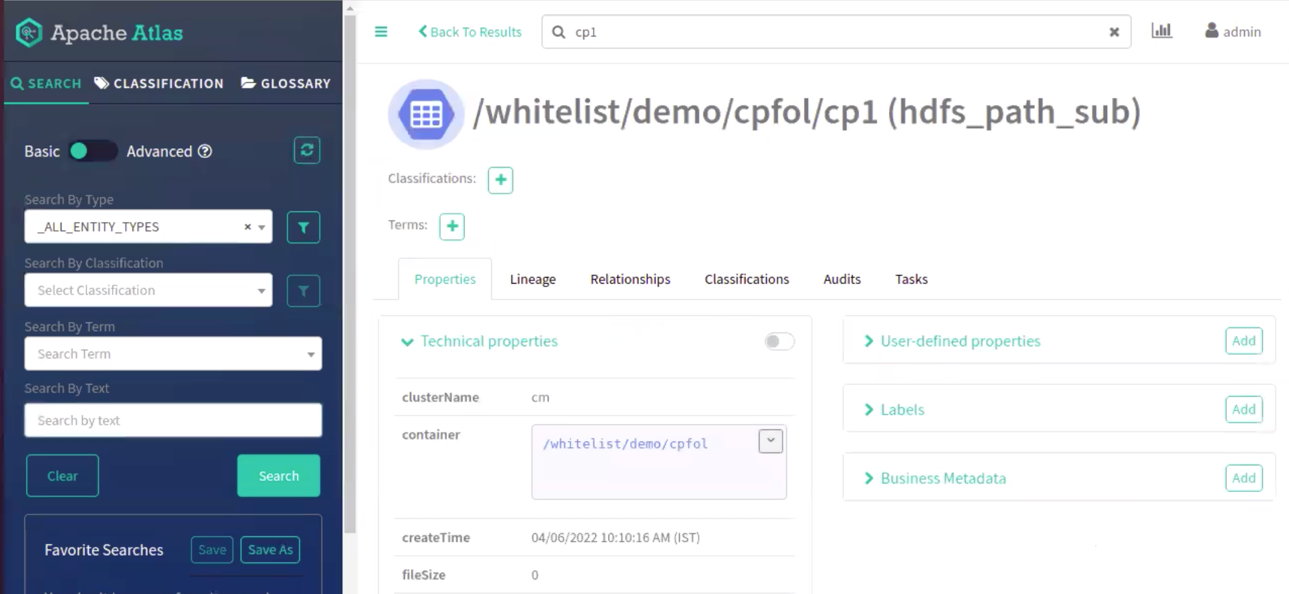Go Back To Results
The image size is (1289, 594).
[470, 32]
